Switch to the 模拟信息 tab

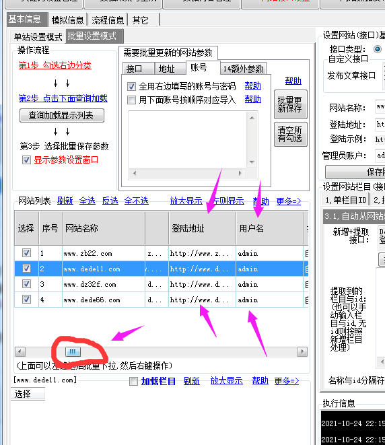click(x=68, y=20)
